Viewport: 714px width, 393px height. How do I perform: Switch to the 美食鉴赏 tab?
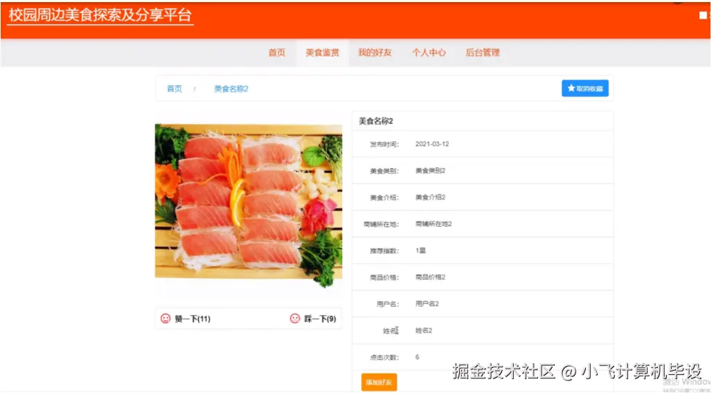click(x=323, y=53)
